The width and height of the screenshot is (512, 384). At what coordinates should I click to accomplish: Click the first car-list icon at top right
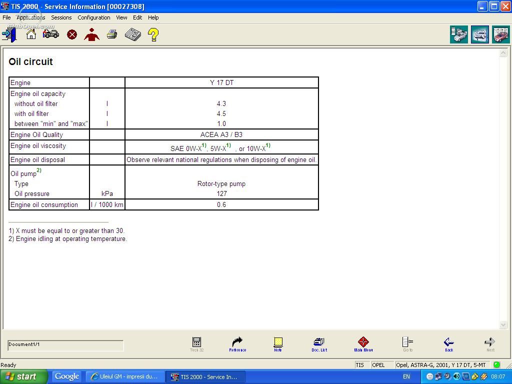click(x=459, y=34)
